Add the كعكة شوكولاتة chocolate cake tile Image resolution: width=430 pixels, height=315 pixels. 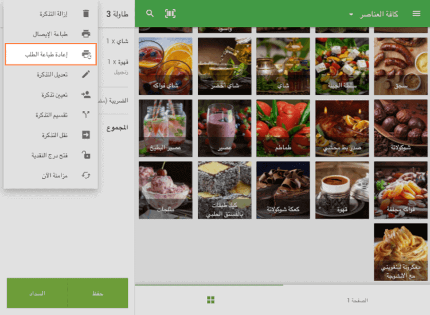coord(283,190)
